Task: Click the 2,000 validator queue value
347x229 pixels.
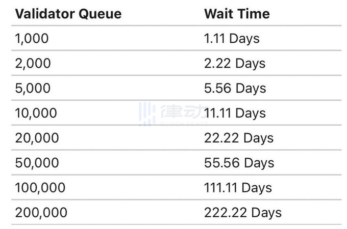Action: click(x=33, y=63)
